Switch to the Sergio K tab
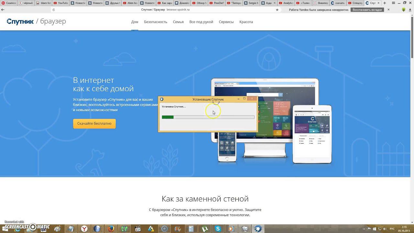 [x=252, y=3]
